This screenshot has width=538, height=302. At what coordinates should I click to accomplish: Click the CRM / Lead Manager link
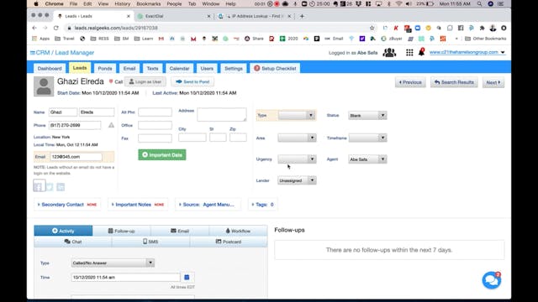point(62,53)
